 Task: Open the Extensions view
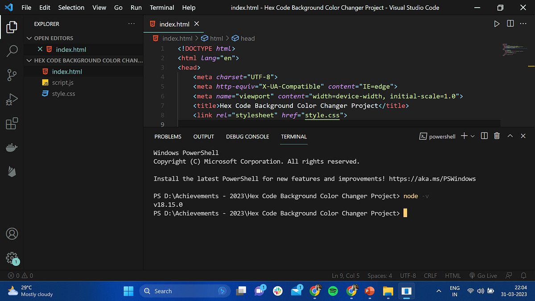[12, 124]
